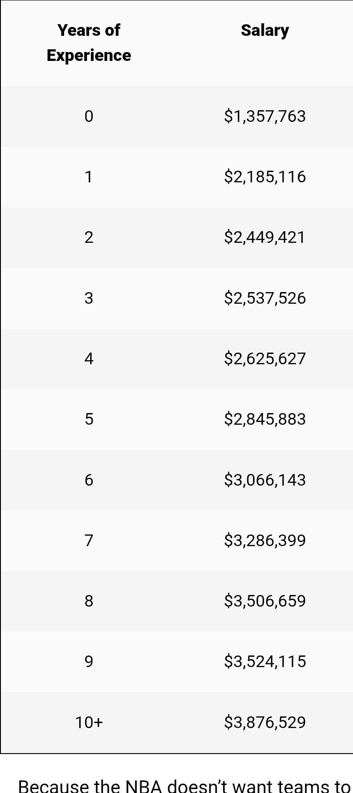Click the 0 years experience cell
This screenshot has width=353, height=793.
[x=89, y=116]
